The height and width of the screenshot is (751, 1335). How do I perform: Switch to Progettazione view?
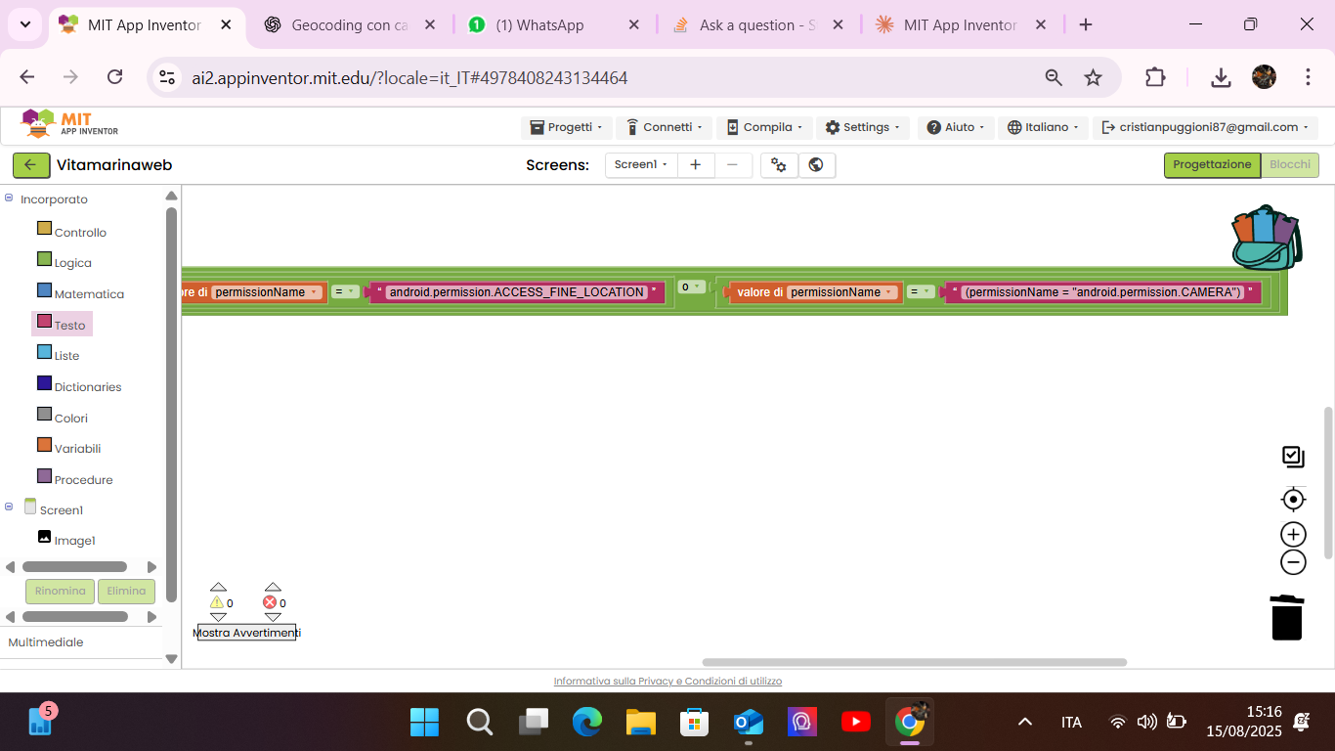pos(1211,165)
